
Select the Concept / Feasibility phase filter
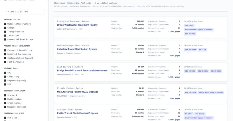click(5, 50)
